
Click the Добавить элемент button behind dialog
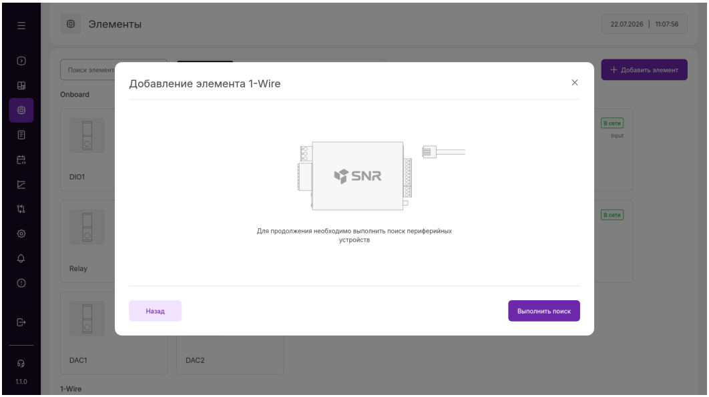[x=644, y=69]
